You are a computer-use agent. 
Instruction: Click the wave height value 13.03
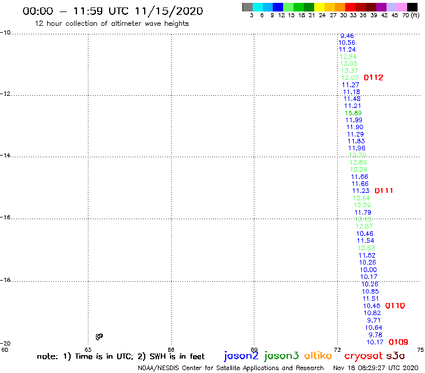click(x=349, y=64)
